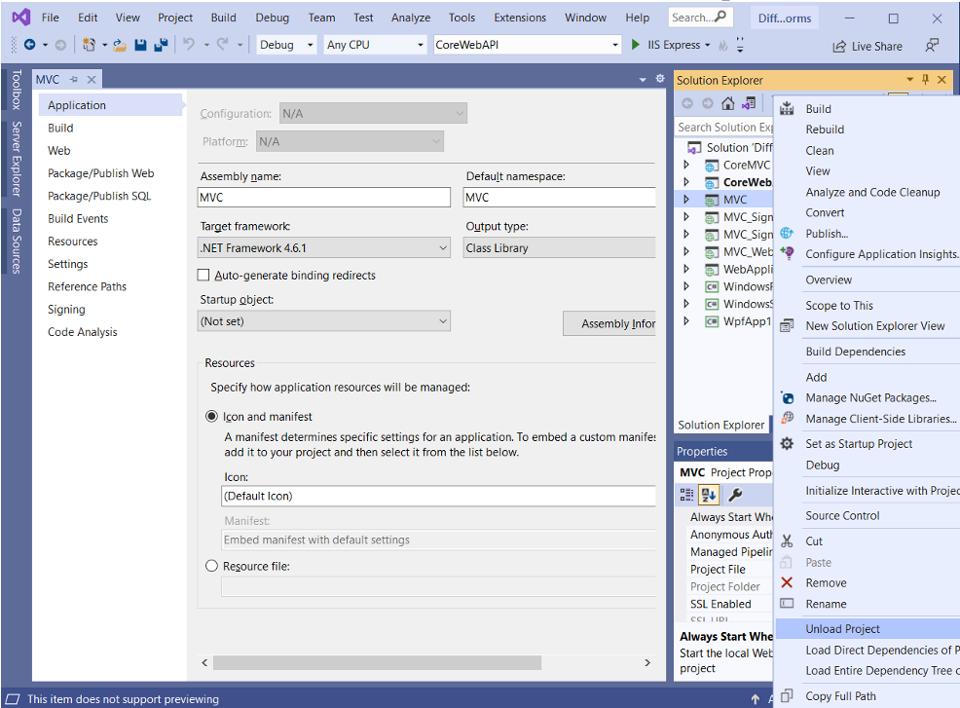Click the Visual Studio logo icon
The image size is (960, 708).
(20, 18)
